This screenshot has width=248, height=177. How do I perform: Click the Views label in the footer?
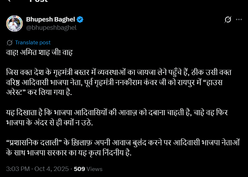pyautogui.click(x=95, y=169)
